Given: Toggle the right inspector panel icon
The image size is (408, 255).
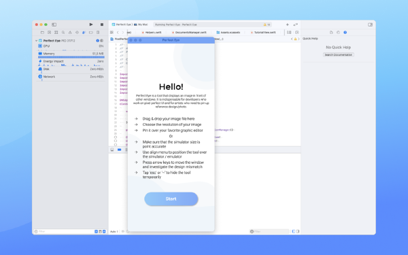Looking at the screenshot, I should tap(370, 24).
